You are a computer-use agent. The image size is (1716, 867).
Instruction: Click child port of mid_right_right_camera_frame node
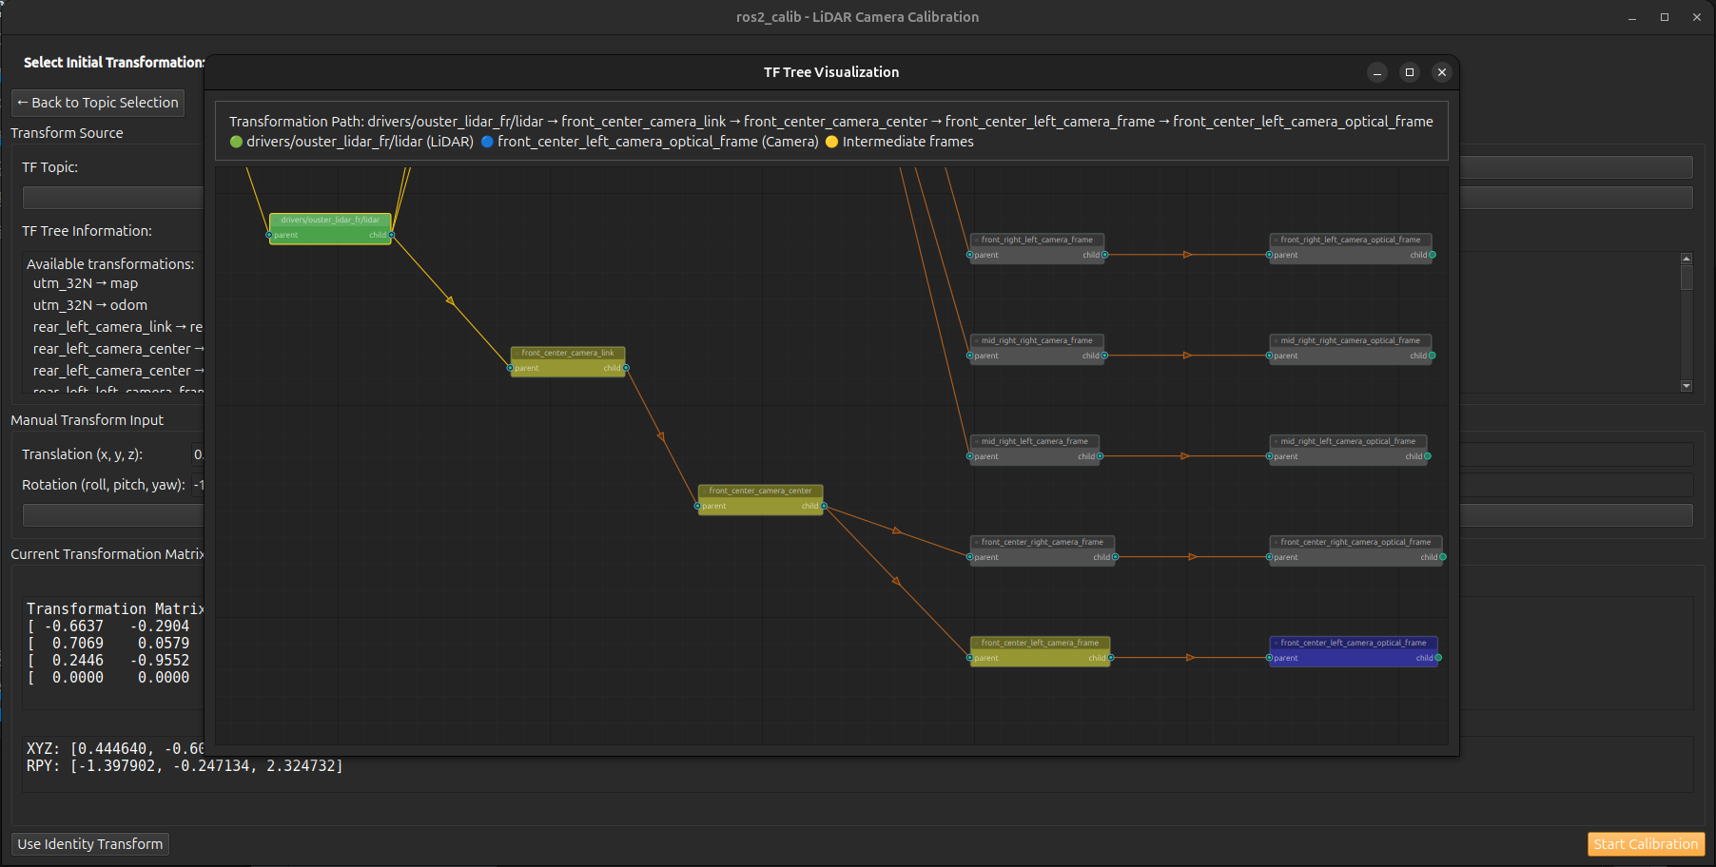(x=1104, y=356)
